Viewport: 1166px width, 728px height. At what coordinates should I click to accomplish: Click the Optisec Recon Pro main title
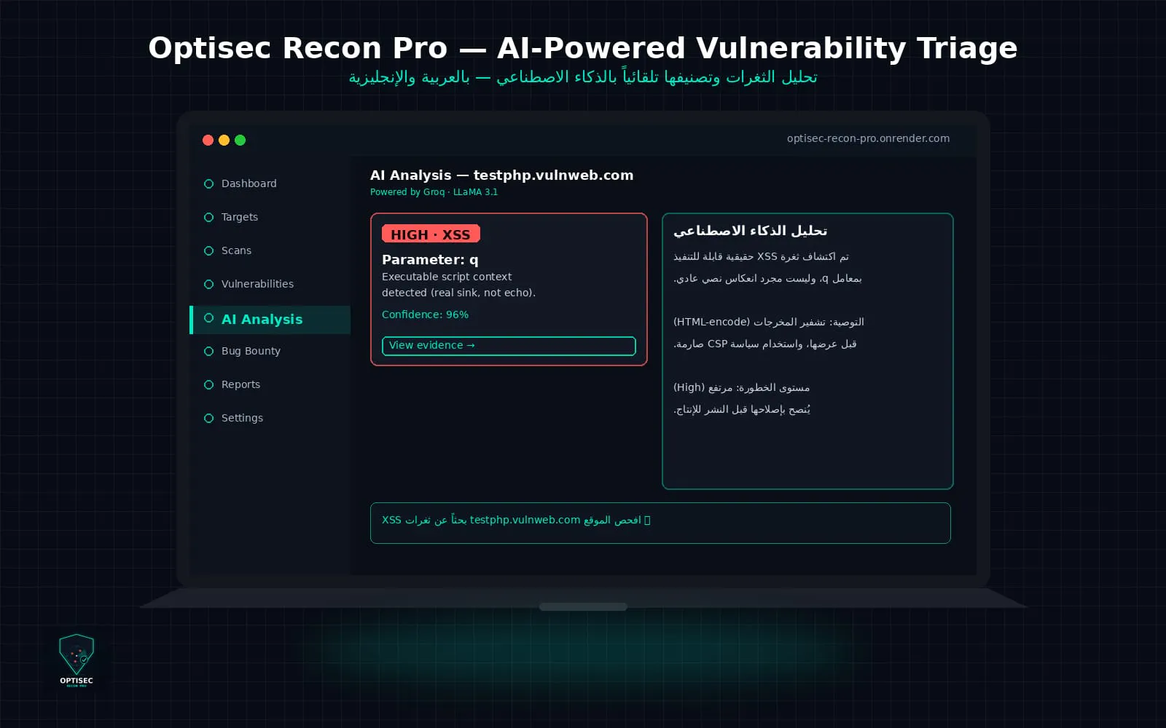click(583, 48)
